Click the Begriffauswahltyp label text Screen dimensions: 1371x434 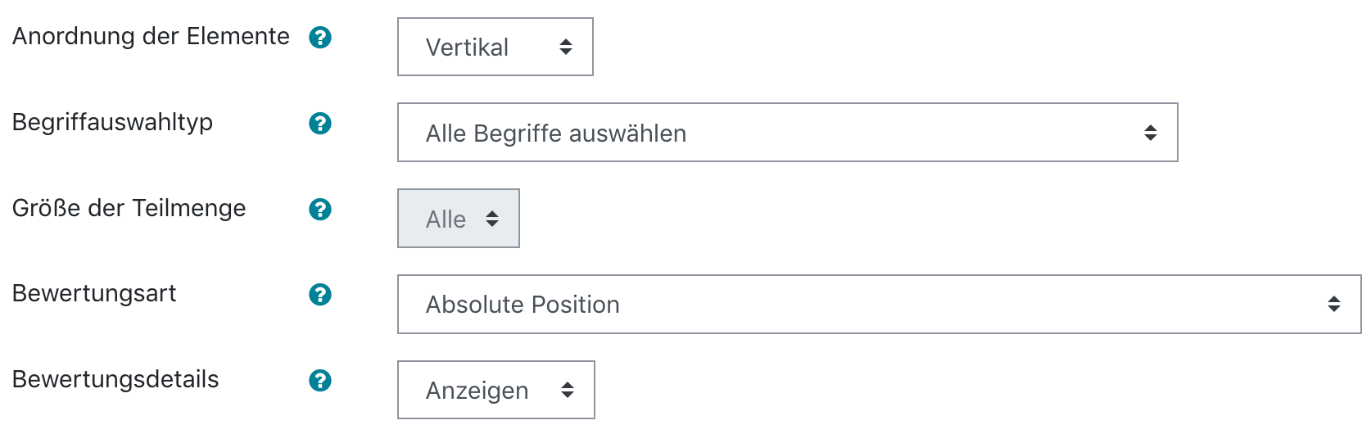coord(112,123)
